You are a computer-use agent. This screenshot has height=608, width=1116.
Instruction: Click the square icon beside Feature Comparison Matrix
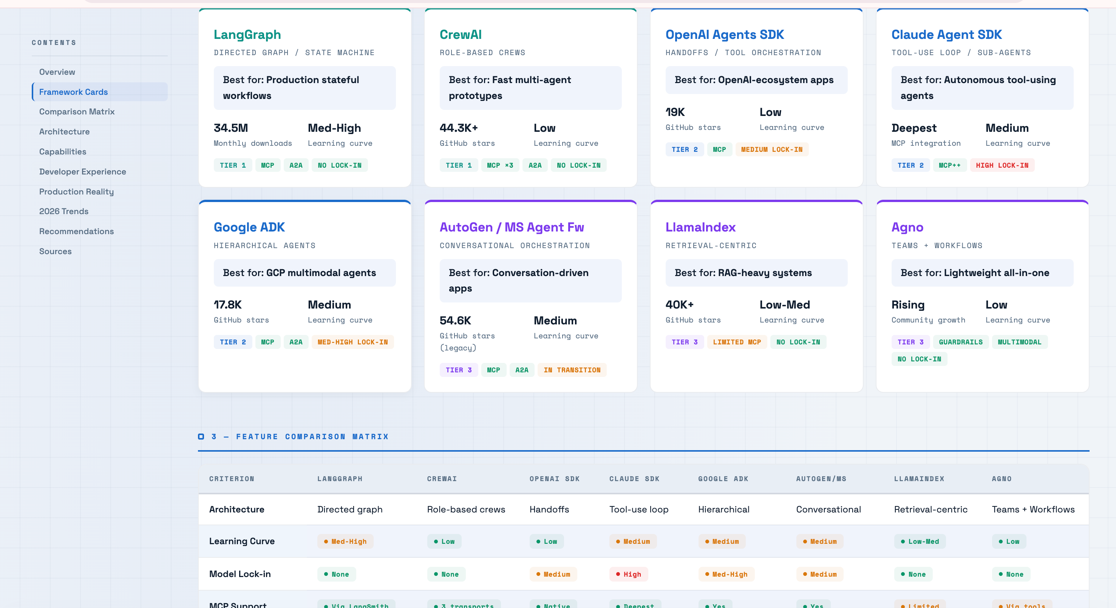pos(201,437)
